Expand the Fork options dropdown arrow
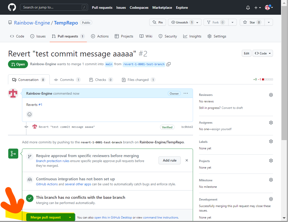Image resolution: width=288 pixels, height=222 pixels. pyautogui.click(x=232, y=22)
